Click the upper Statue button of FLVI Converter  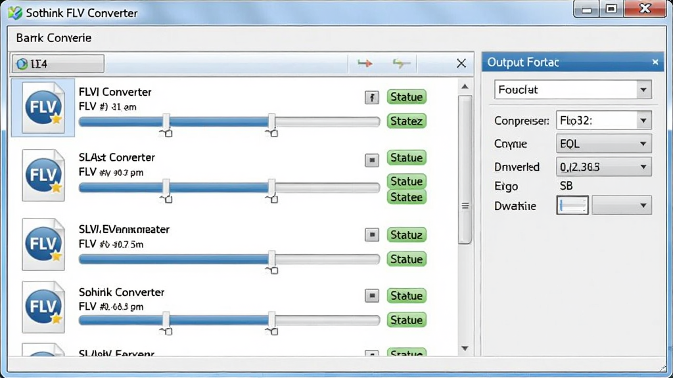[406, 97]
